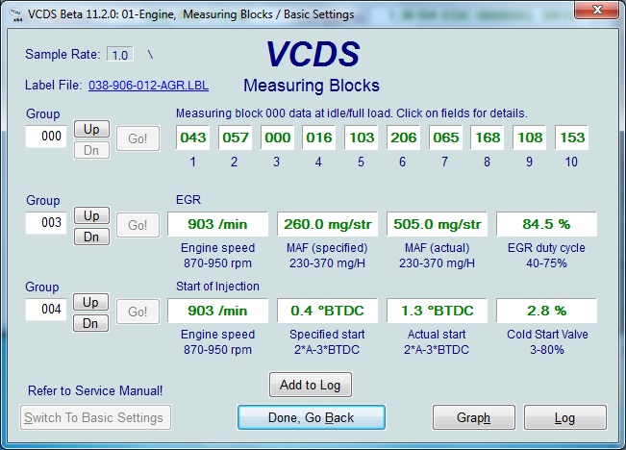Click Done, Go Back button
Screen dimensions: 626x450
pyautogui.click(x=312, y=417)
